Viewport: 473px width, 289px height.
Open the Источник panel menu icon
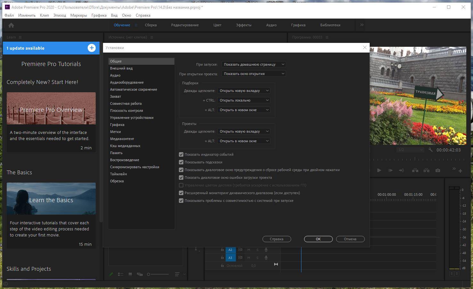click(x=152, y=37)
